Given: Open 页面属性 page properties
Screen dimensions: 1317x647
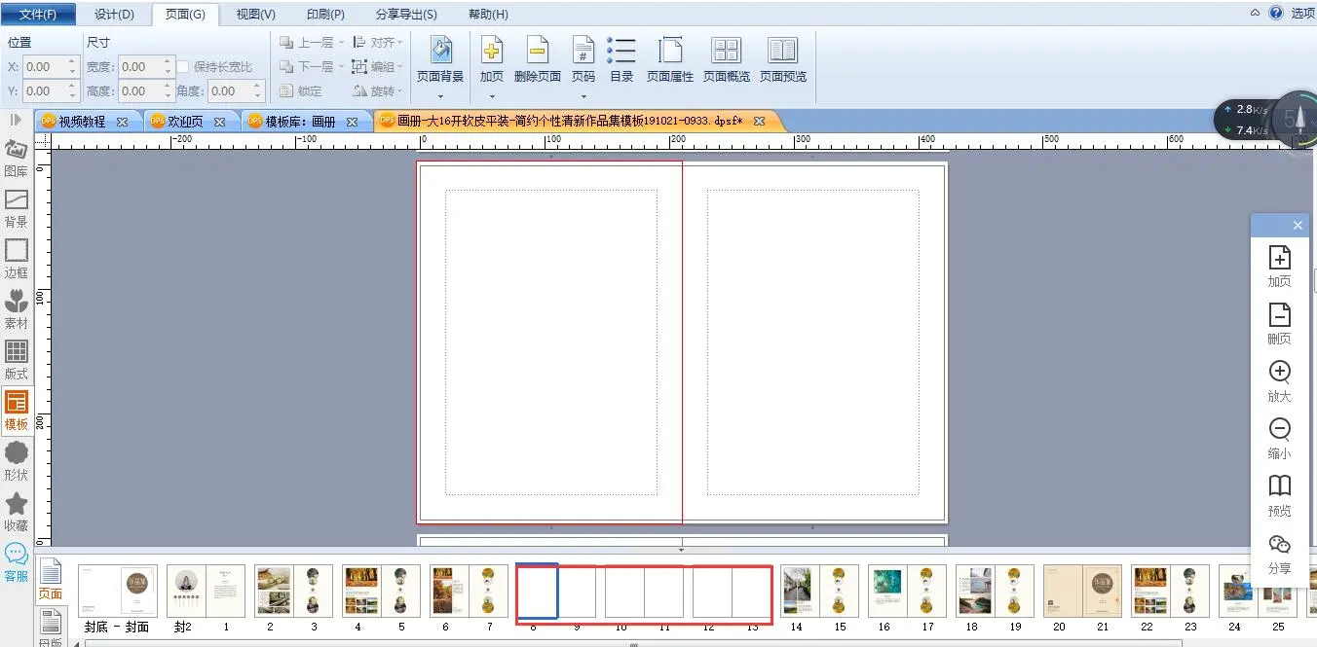Looking at the screenshot, I should click(x=670, y=59).
